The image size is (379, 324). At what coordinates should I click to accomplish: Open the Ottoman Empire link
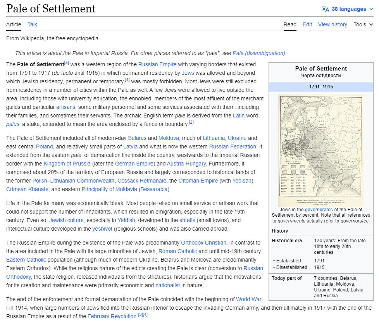pos(198,181)
